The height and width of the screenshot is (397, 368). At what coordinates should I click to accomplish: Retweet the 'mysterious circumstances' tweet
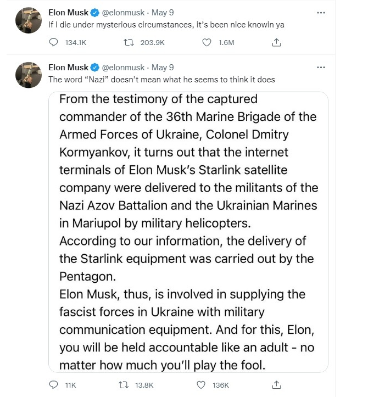(x=130, y=42)
